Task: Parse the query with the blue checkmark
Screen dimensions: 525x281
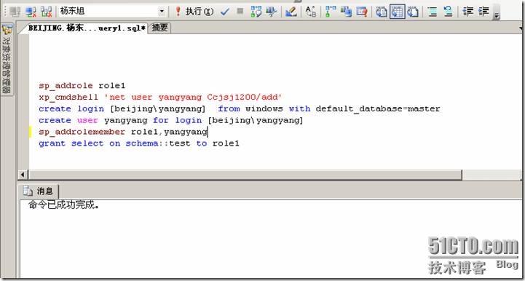Action: [225, 12]
